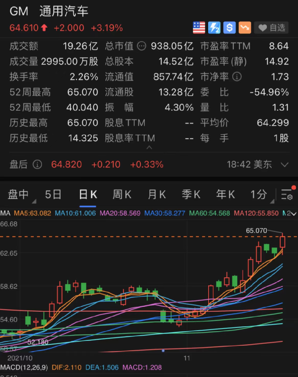Open the 市净率 info icon
298x377 pixels.
click(x=237, y=77)
